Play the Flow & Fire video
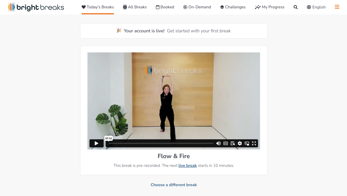This screenshot has height=196, width=347. pyautogui.click(x=96, y=143)
